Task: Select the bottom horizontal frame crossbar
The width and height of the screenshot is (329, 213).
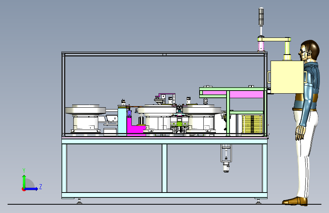Action: pos(164,196)
